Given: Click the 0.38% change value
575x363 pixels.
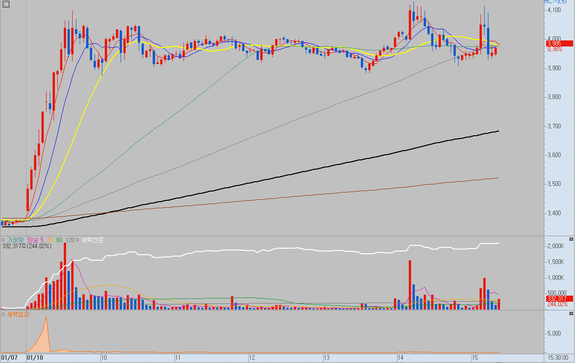Looking at the screenshot, I should [x=555, y=49].
